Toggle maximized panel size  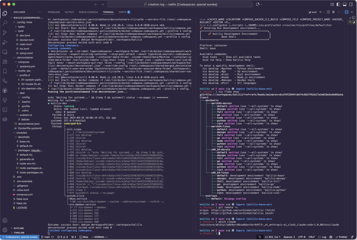point(347,12)
